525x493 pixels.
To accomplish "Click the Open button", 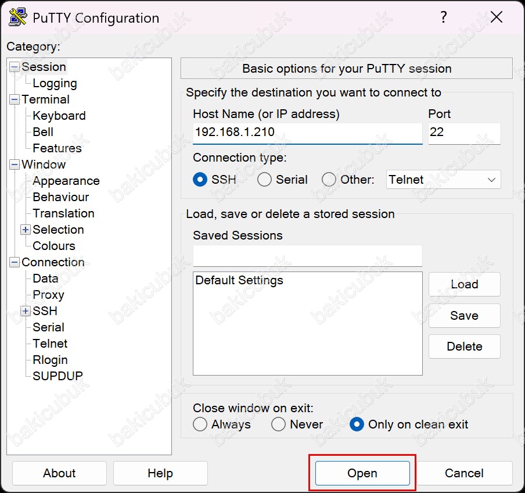I will click(x=362, y=473).
